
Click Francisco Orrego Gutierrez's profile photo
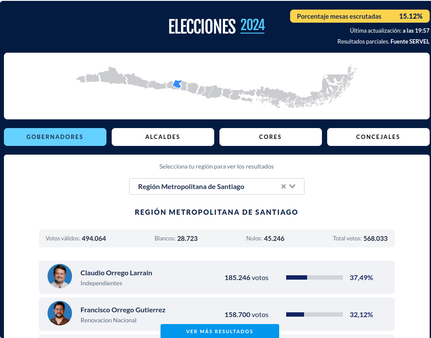pyautogui.click(x=60, y=313)
